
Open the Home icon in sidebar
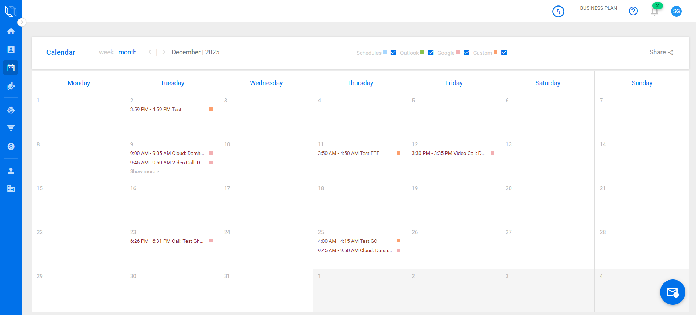(11, 32)
